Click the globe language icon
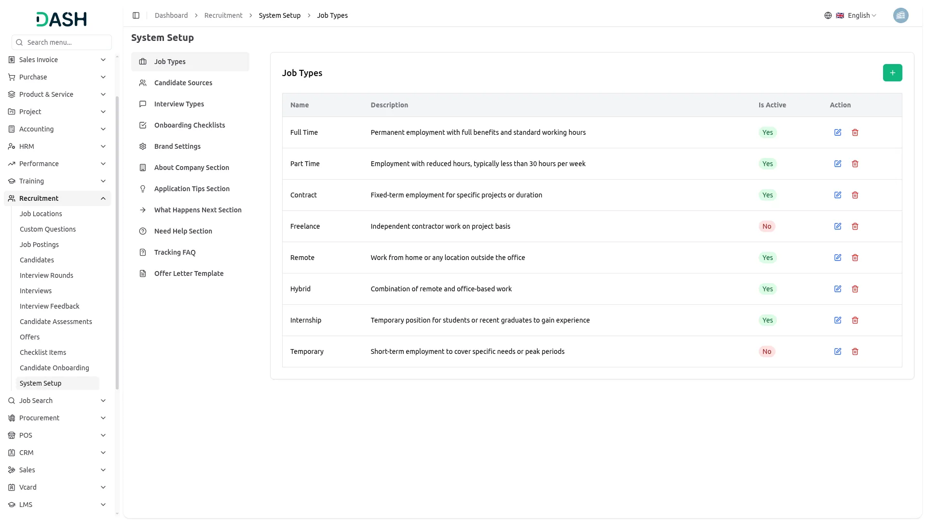 [828, 15]
